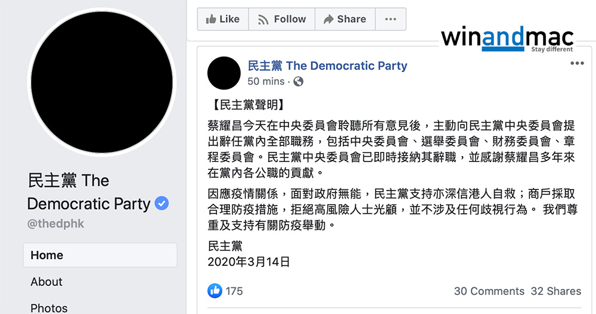Image resolution: width=596 pixels, height=314 pixels.
Task: Click the @thedphk username
Action: coord(55,224)
